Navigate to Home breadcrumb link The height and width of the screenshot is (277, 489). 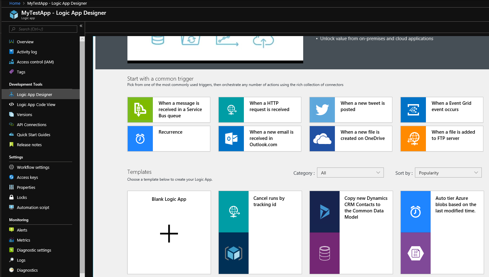point(15,3)
